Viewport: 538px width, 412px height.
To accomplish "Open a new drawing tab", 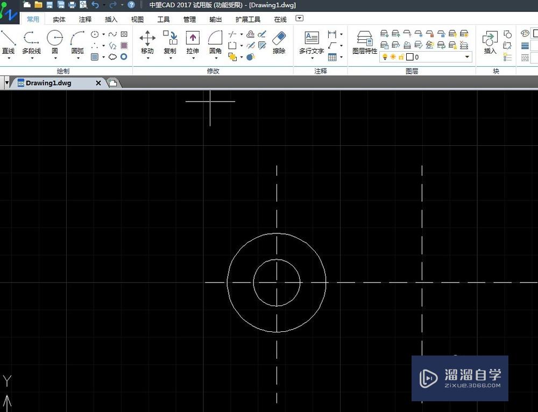I will [112, 83].
